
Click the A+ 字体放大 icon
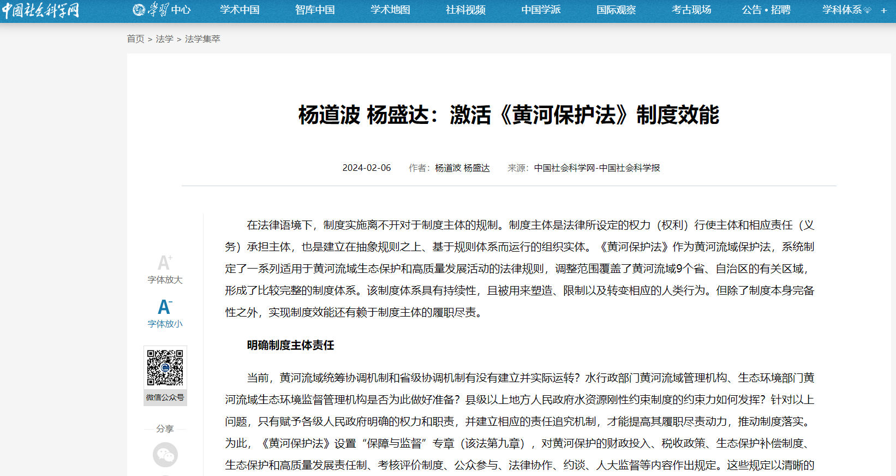pos(165,263)
